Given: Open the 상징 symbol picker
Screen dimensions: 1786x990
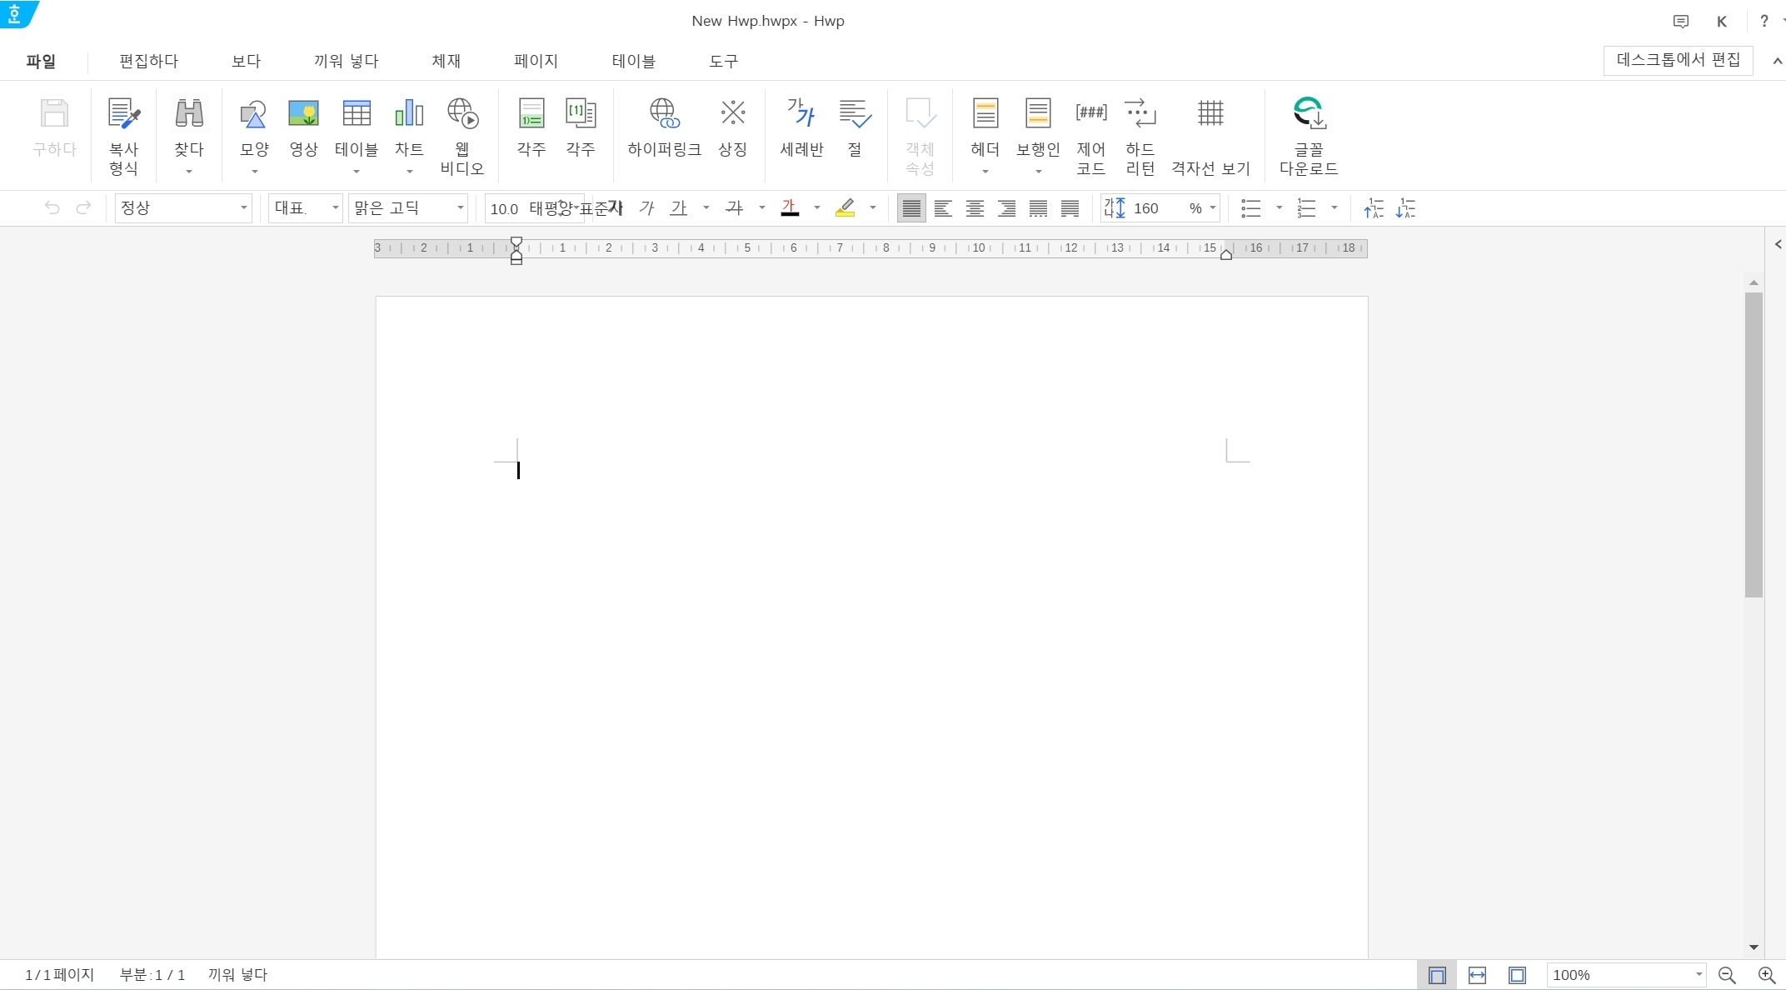Looking at the screenshot, I should [733, 113].
